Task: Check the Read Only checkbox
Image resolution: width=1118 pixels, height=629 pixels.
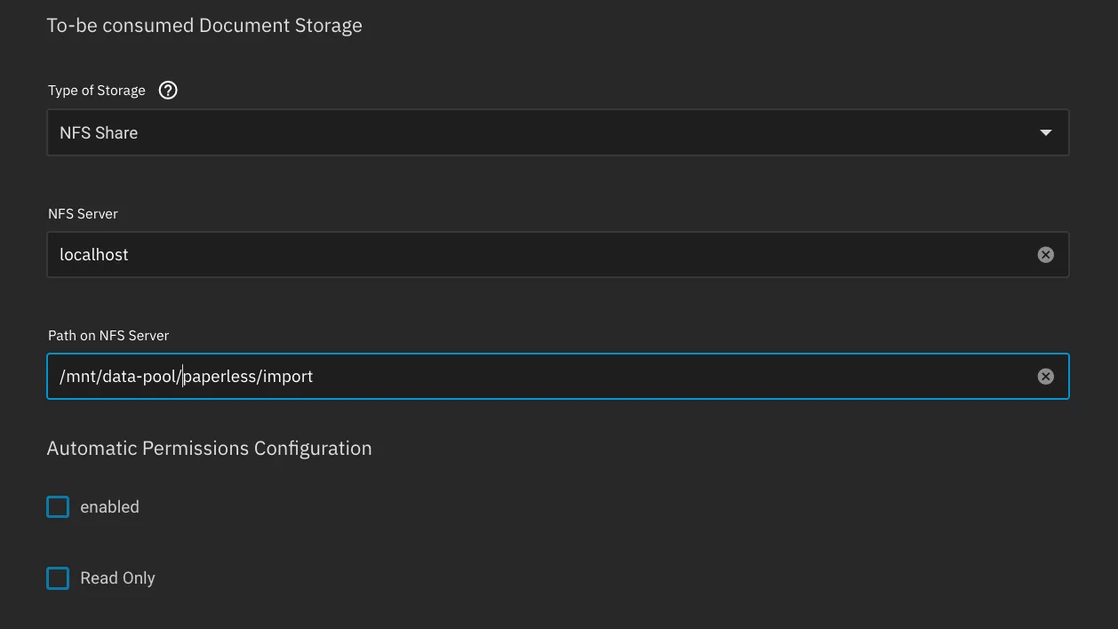Action: [57, 577]
